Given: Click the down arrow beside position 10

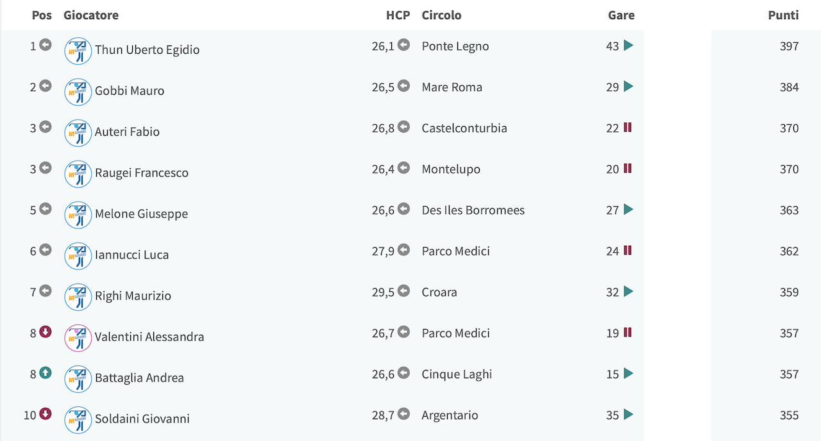Looking at the screenshot, I should click(45, 414).
